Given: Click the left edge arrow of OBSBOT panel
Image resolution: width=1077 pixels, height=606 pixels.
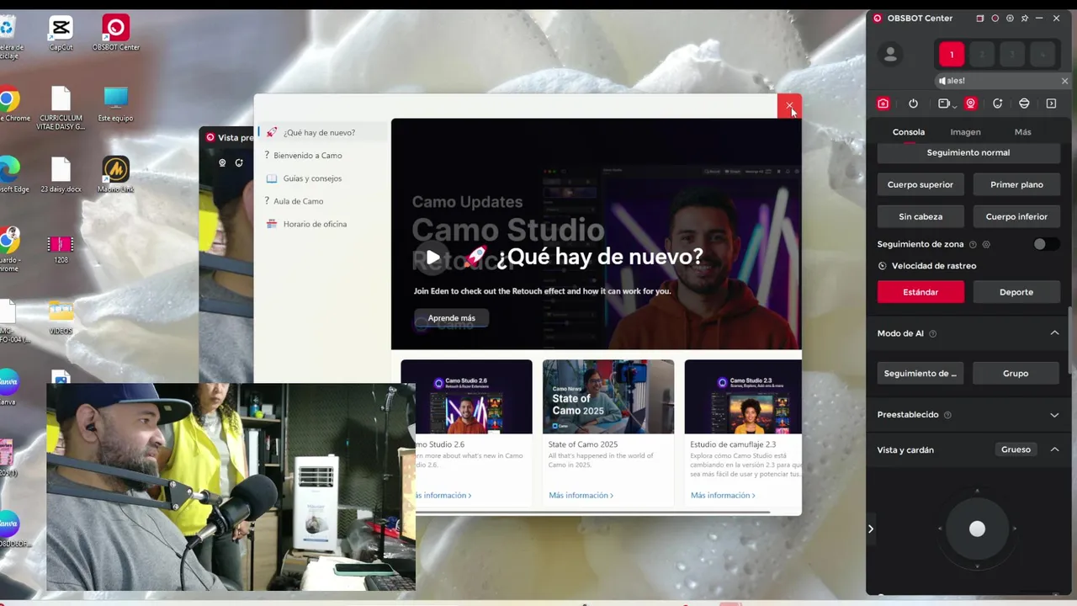Looking at the screenshot, I should click(x=871, y=529).
